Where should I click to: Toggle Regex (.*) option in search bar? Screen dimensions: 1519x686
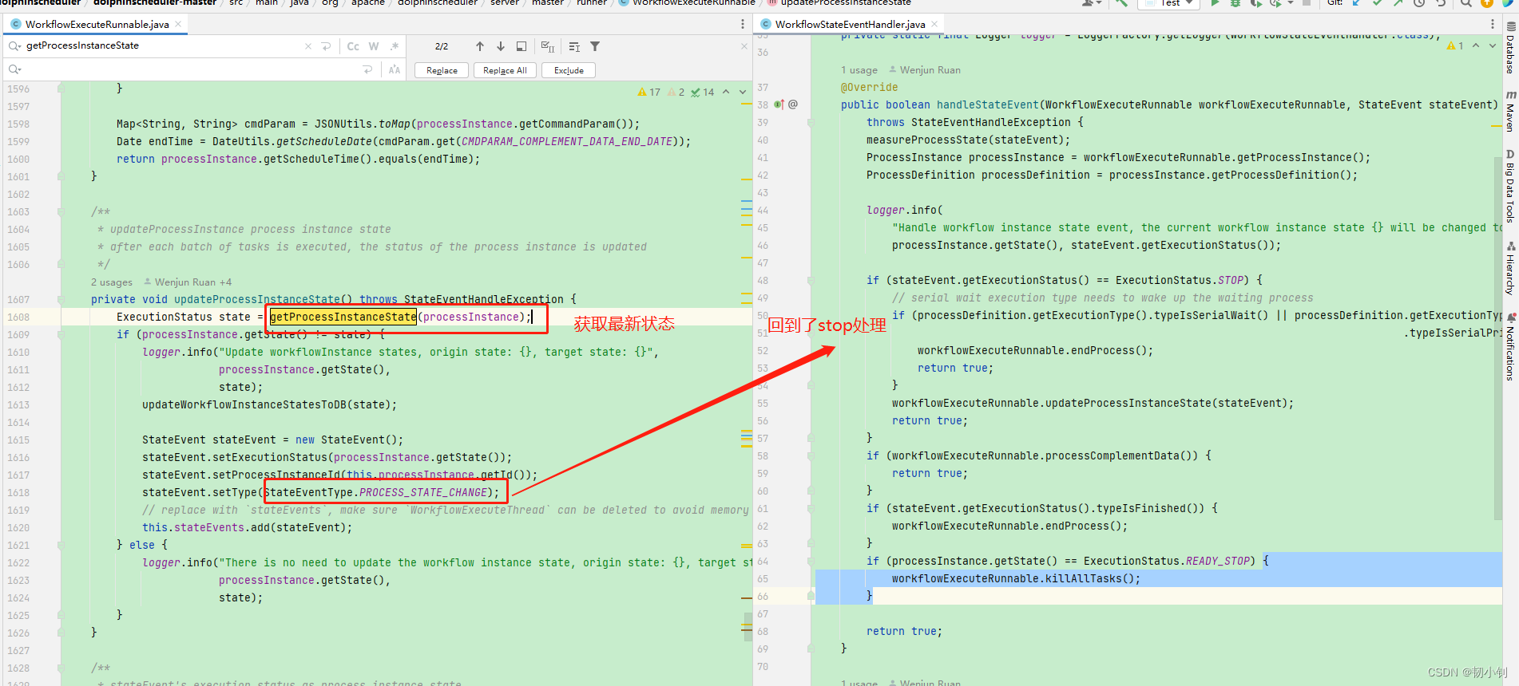394,46
